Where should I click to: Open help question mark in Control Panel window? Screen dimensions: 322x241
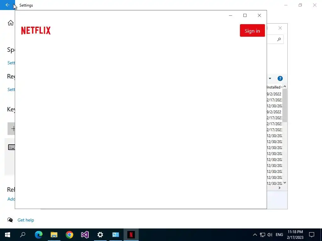(280, 78)
